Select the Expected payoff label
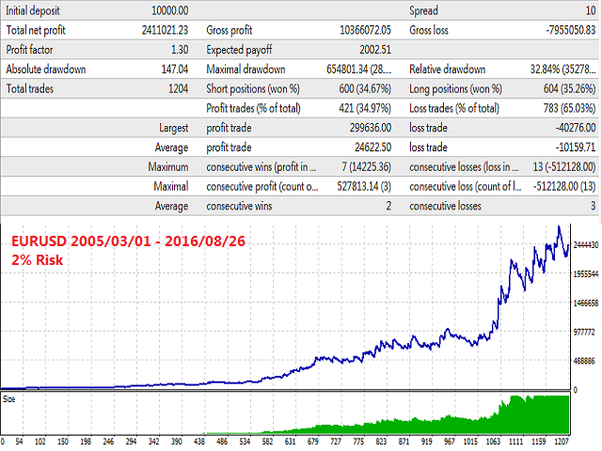Viewport: 602px width, 451px height. [x=239, y=50]
